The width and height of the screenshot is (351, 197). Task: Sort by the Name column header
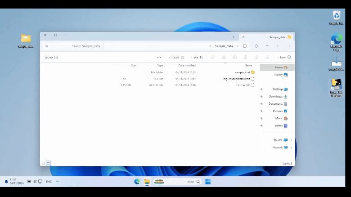click(x=248, y=65)
